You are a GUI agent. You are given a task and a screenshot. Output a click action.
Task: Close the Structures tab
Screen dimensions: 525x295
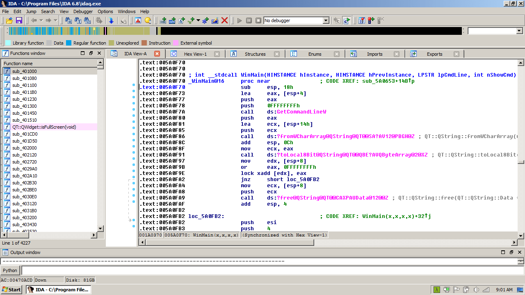[x=277, y=54]
